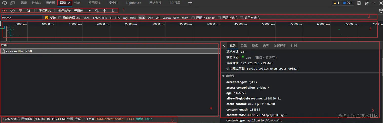Screen dimensions: 383x123
Task: Add a new tool tab with plus icon
Action: (190, 3)
